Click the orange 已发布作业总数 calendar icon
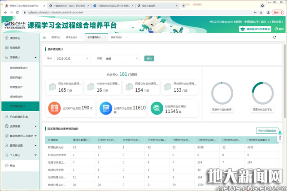This screenshot has height=191, width=287. pyautogui.click(x=55, y=108)
